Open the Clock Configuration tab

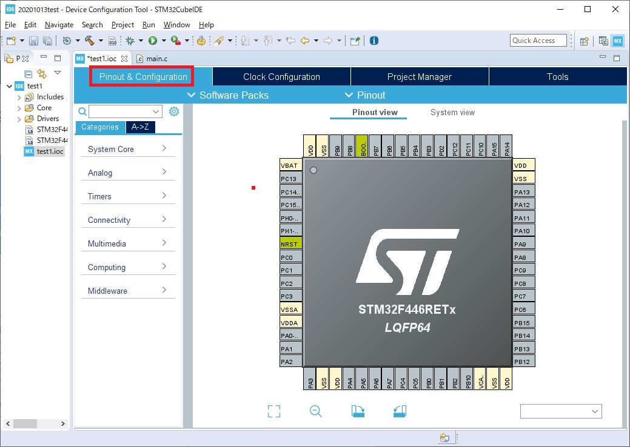(x=281, y=77)
